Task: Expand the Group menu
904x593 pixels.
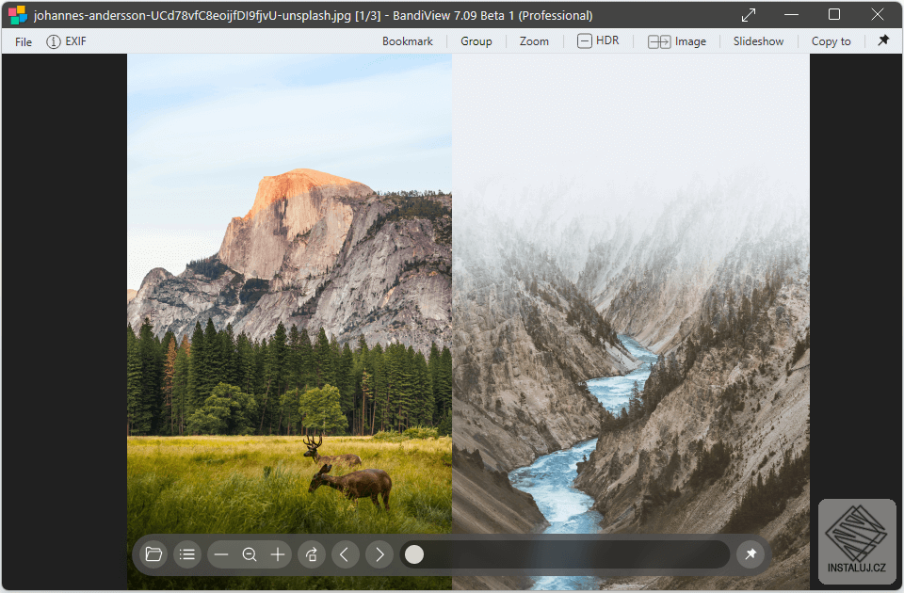Action: point(476,41)
